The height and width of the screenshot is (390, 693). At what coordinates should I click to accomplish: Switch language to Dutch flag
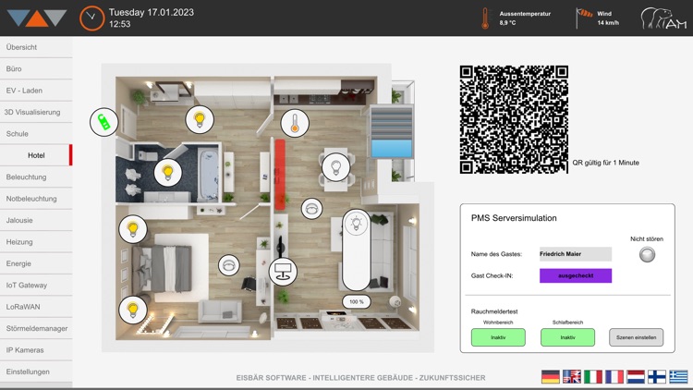[x=636, y=377]
